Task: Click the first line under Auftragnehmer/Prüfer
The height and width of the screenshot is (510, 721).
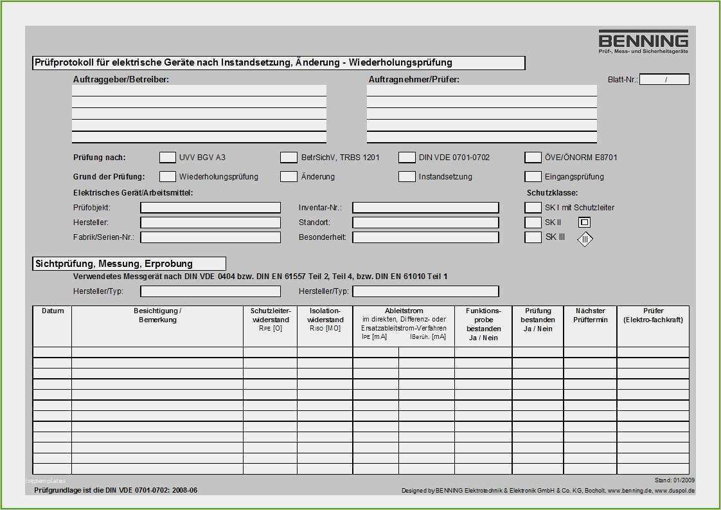Action: point(482,91)
